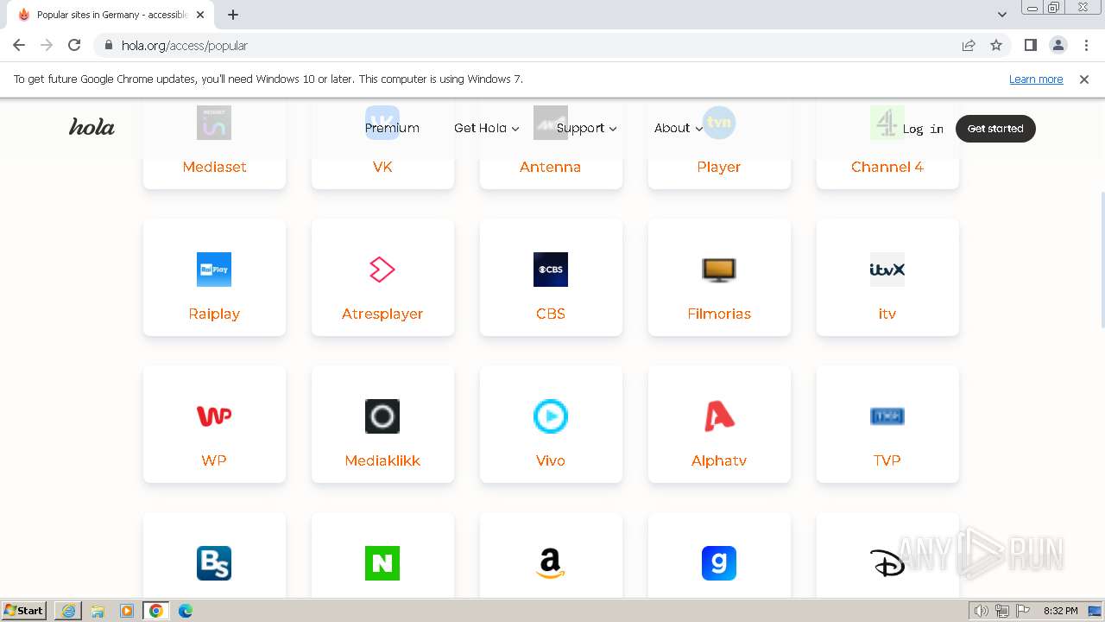Image resolution: width=1105 pixels, height=622 pixels.
Task: Open the tab search chevron
Action: pyautogui.click(x=1002, y=14)
